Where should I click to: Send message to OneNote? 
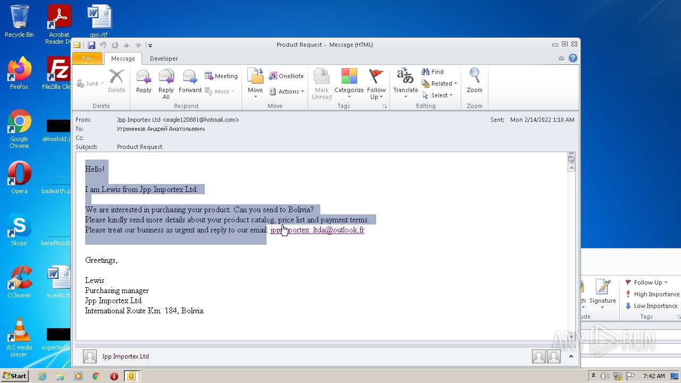click(x=286, y=76)
